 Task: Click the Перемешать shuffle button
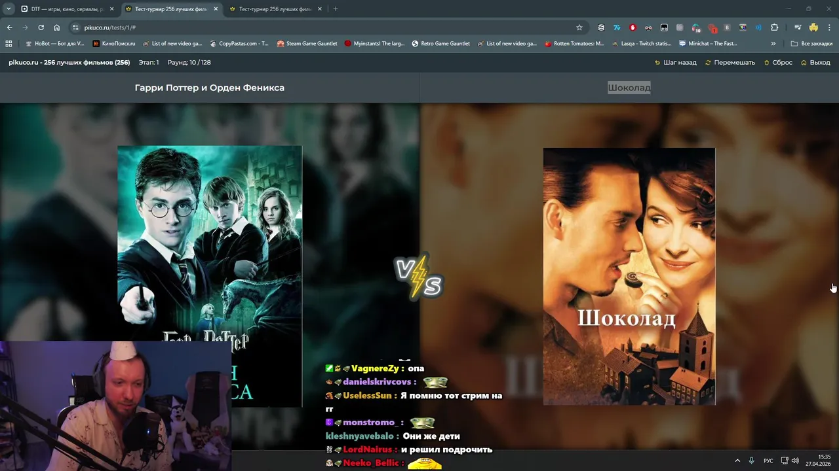coord(730,63)
